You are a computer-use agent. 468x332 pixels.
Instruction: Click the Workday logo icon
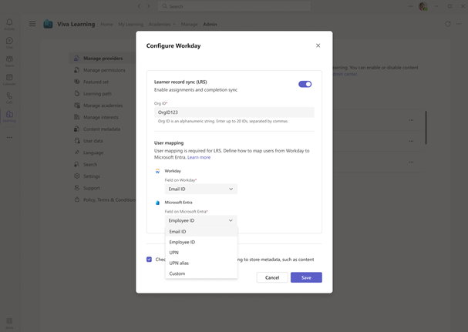click(157, 171)
